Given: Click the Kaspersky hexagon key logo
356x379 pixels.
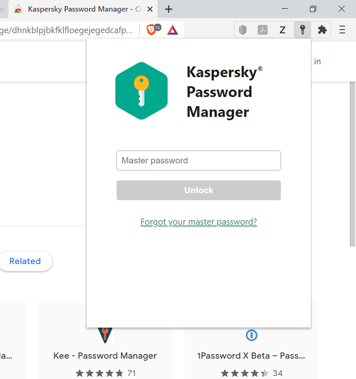Looking at the screenshot, I should [141, 91].
